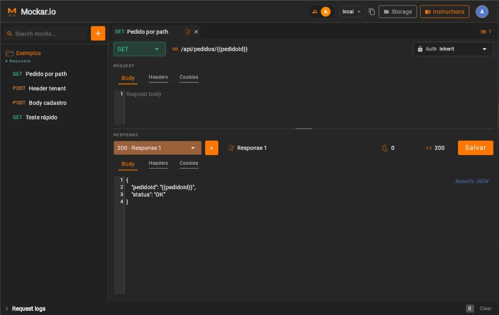Click the edit icon beside Response 1
Image resolution: width=499 pixels, height=315 pixels.
tap(231, 148)
